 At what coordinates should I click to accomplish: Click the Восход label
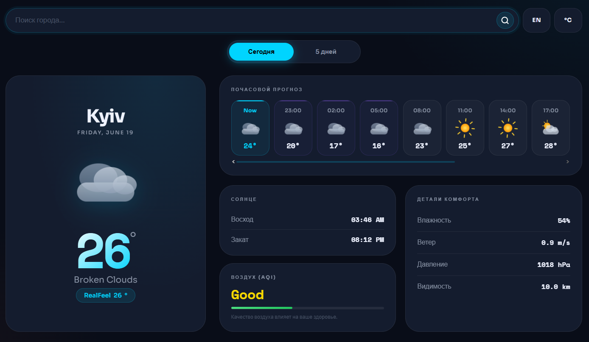[242, 220]
